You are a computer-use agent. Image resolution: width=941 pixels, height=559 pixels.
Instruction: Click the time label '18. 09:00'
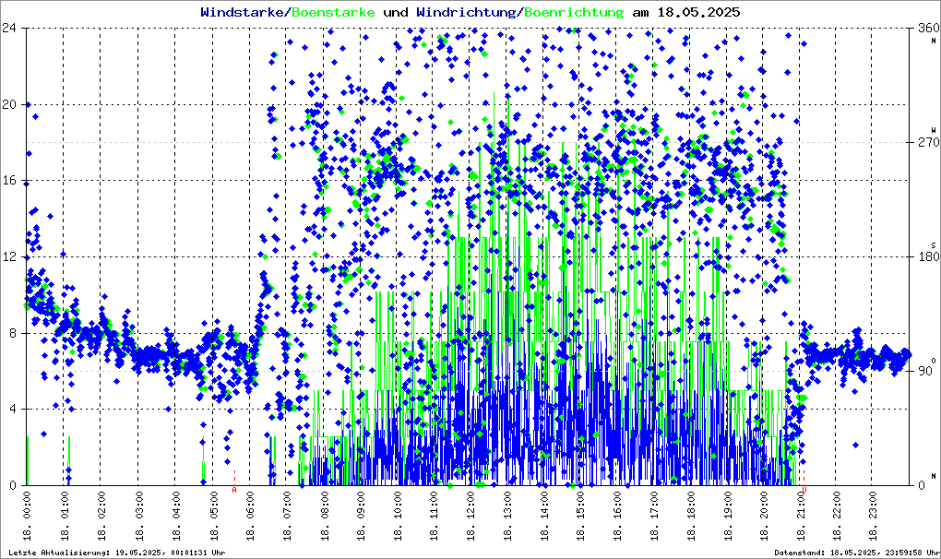pos(361,515)
